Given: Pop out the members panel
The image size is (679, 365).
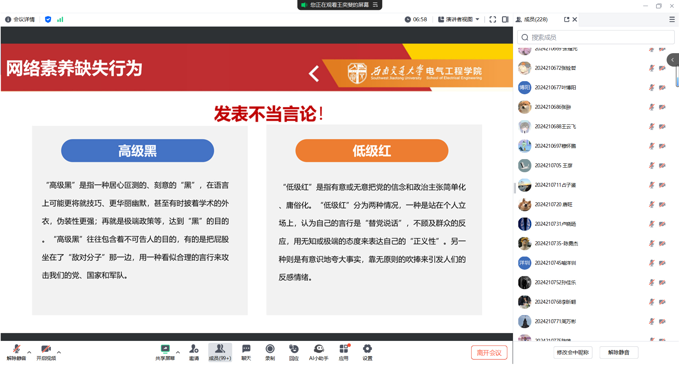Looking at the screenshot, I should tap(566, 19).
